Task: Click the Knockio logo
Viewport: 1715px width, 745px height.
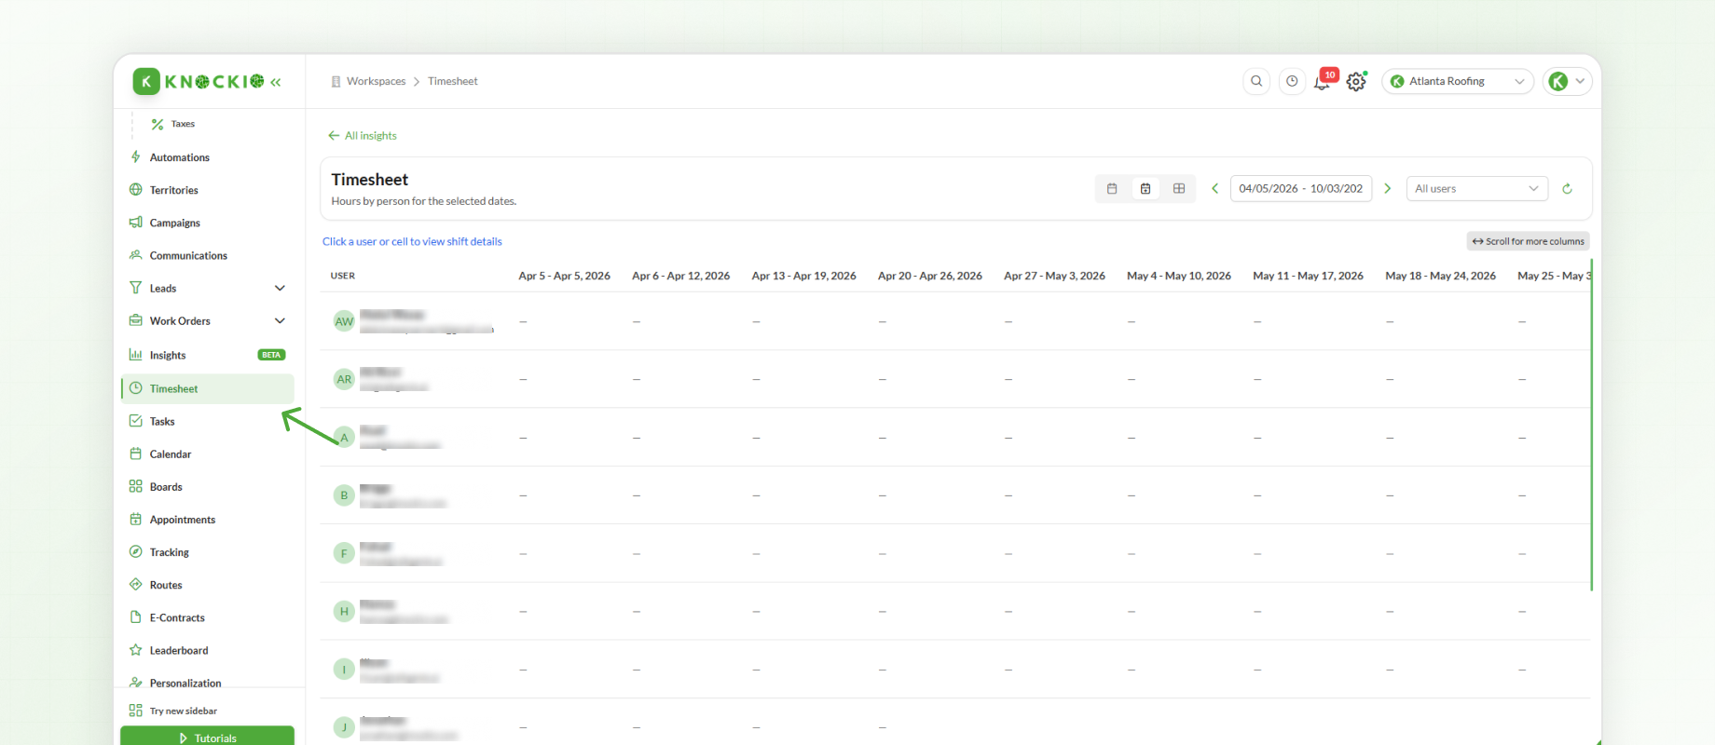Action: click(199, 82)
